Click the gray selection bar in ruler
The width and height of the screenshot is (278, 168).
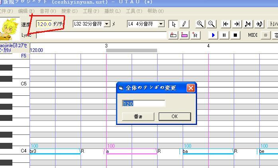(132, 50)
